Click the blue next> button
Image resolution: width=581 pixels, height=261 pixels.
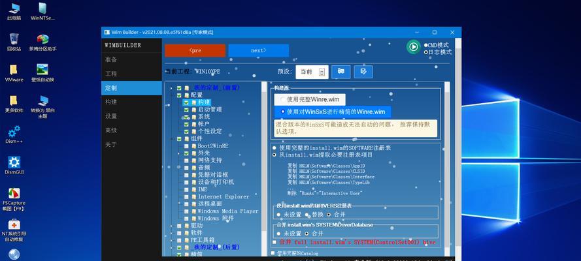(x=259, y=51)
